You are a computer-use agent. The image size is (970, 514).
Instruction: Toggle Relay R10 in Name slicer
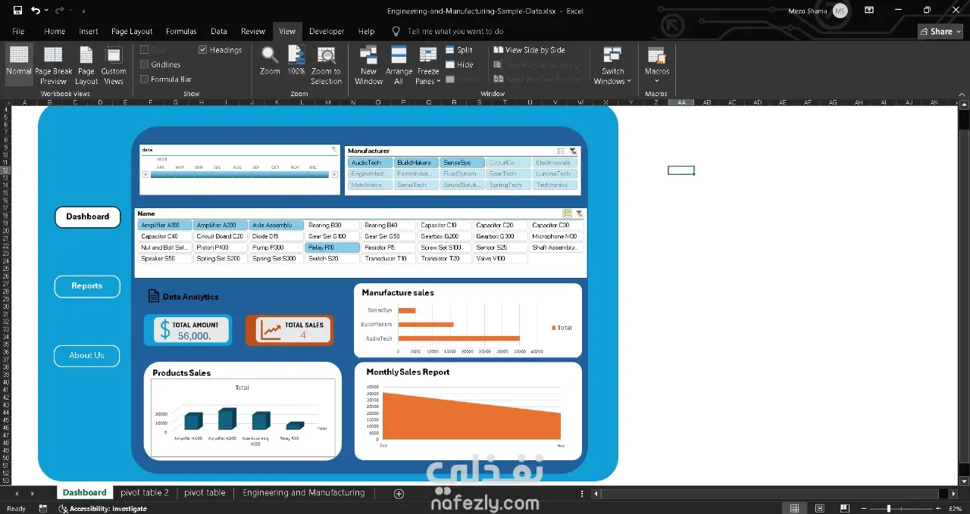click(x=332, y=248)
